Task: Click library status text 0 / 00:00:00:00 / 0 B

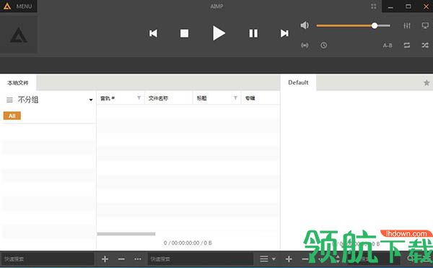Action: coord(188,243)
